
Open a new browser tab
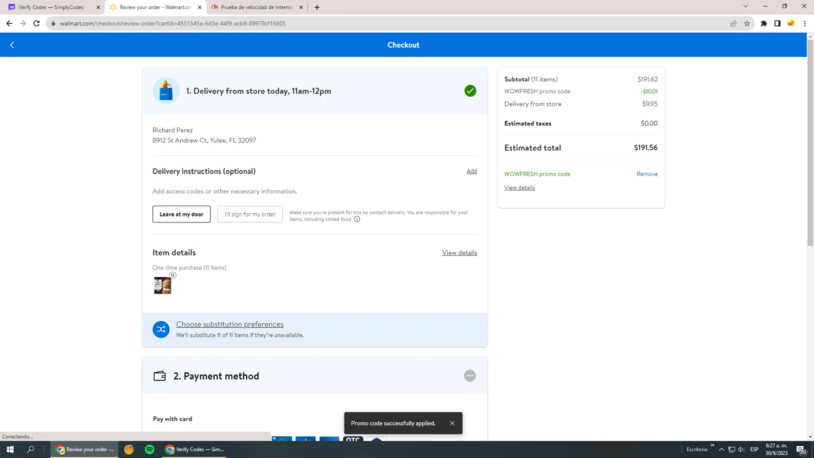click(x=317, y=7)
